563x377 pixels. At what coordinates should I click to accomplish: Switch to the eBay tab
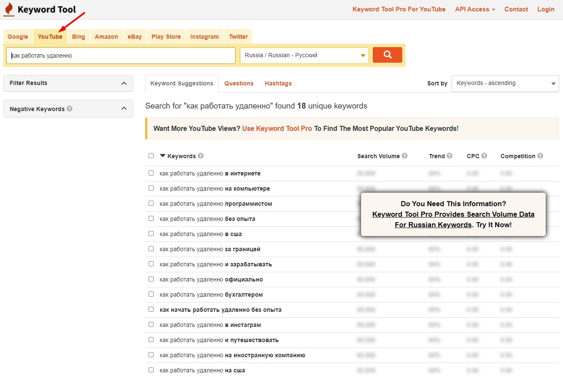[x=135, y=37]
